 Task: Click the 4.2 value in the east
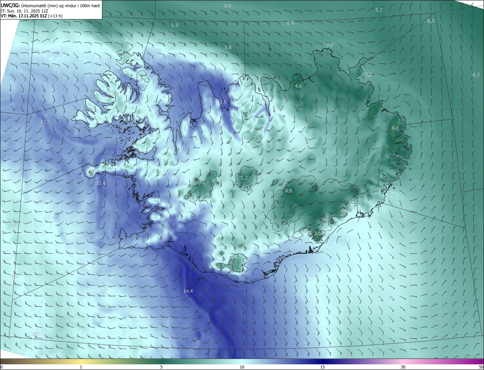click(395, 128)
